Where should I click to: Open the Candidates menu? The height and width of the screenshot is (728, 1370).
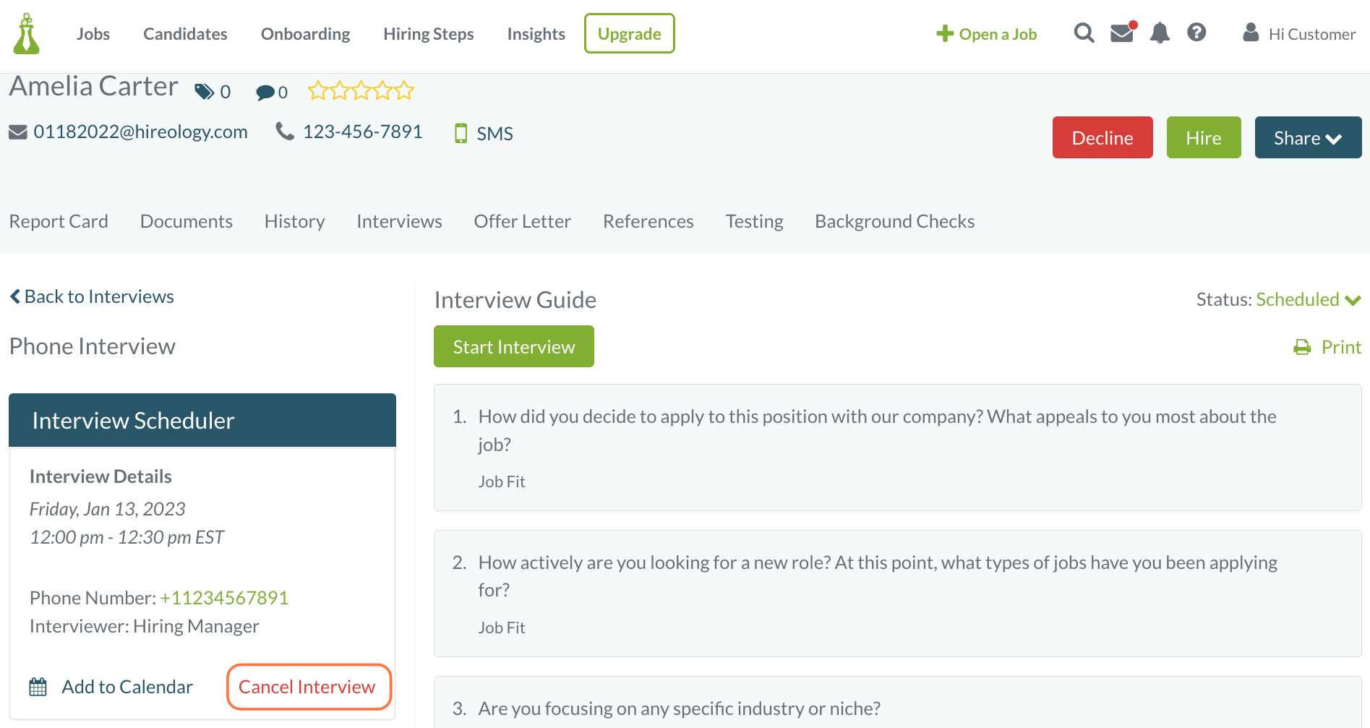[185, 34]
